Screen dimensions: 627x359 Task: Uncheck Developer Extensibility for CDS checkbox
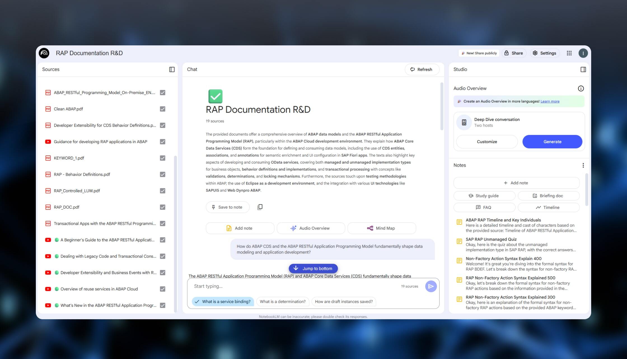[x=162, y=125]
